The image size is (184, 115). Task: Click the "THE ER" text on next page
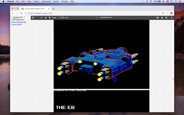point(65,107)
